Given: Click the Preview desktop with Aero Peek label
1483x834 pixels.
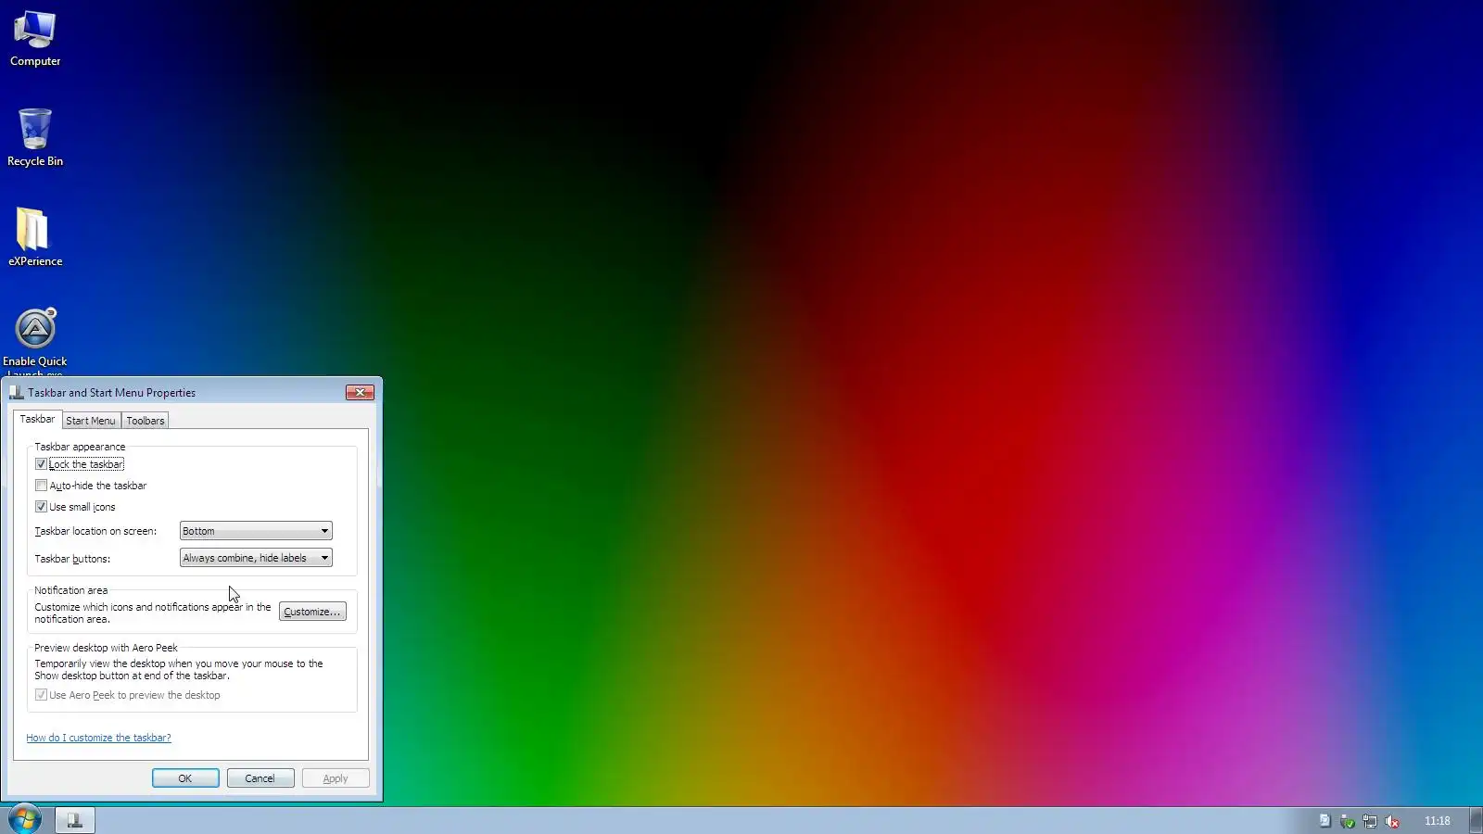Looking at the screenshot, I should (x=106, y=648).
